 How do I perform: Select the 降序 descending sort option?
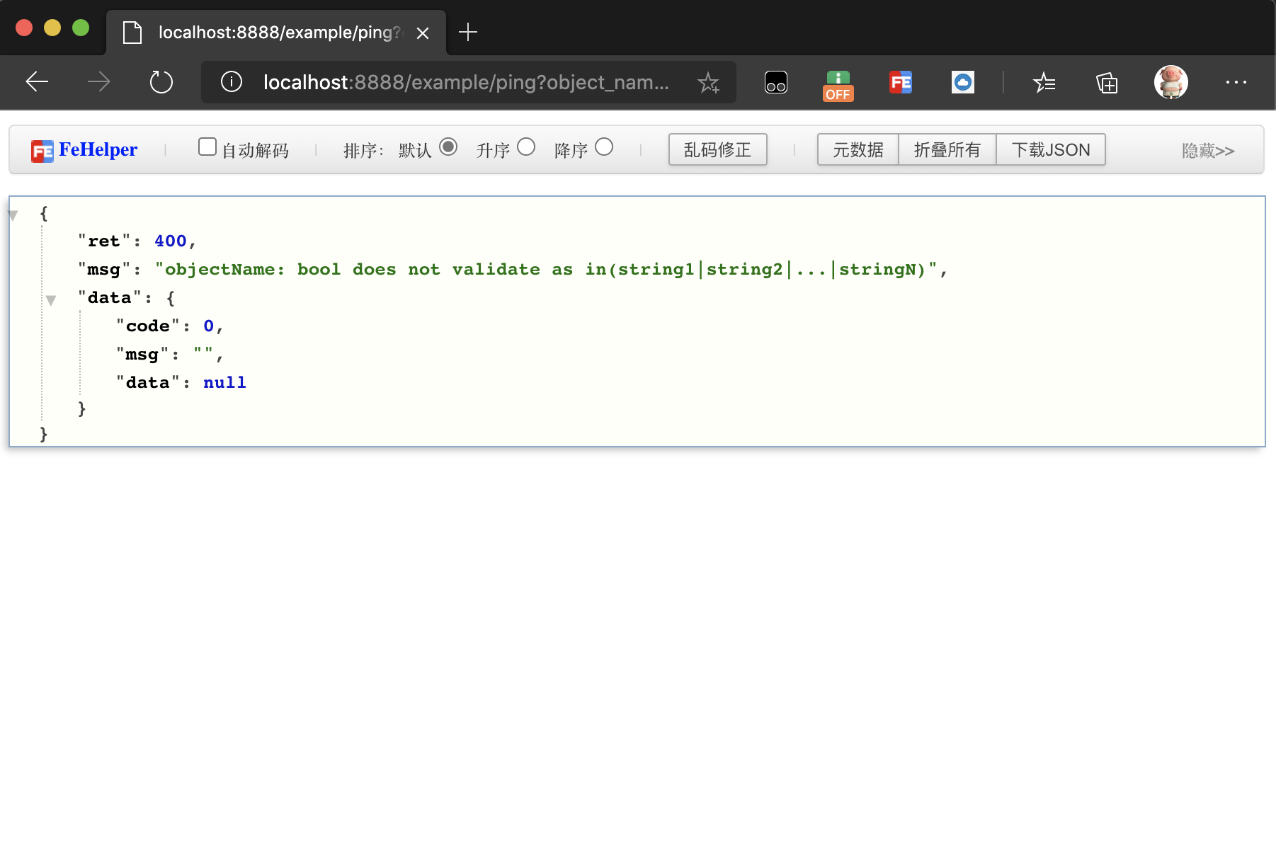pos(604,147)
